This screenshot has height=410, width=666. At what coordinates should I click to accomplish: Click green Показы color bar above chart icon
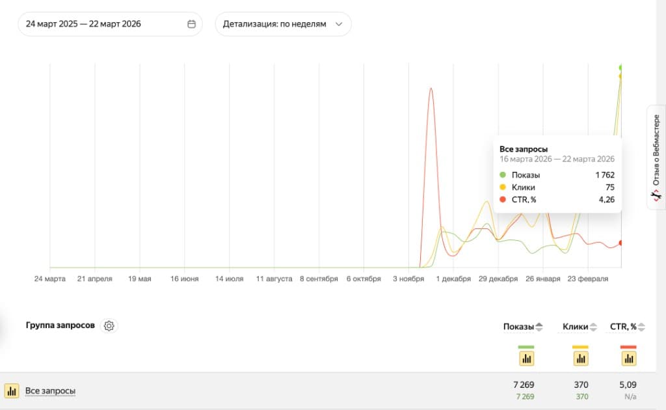[x=526, y=347]
